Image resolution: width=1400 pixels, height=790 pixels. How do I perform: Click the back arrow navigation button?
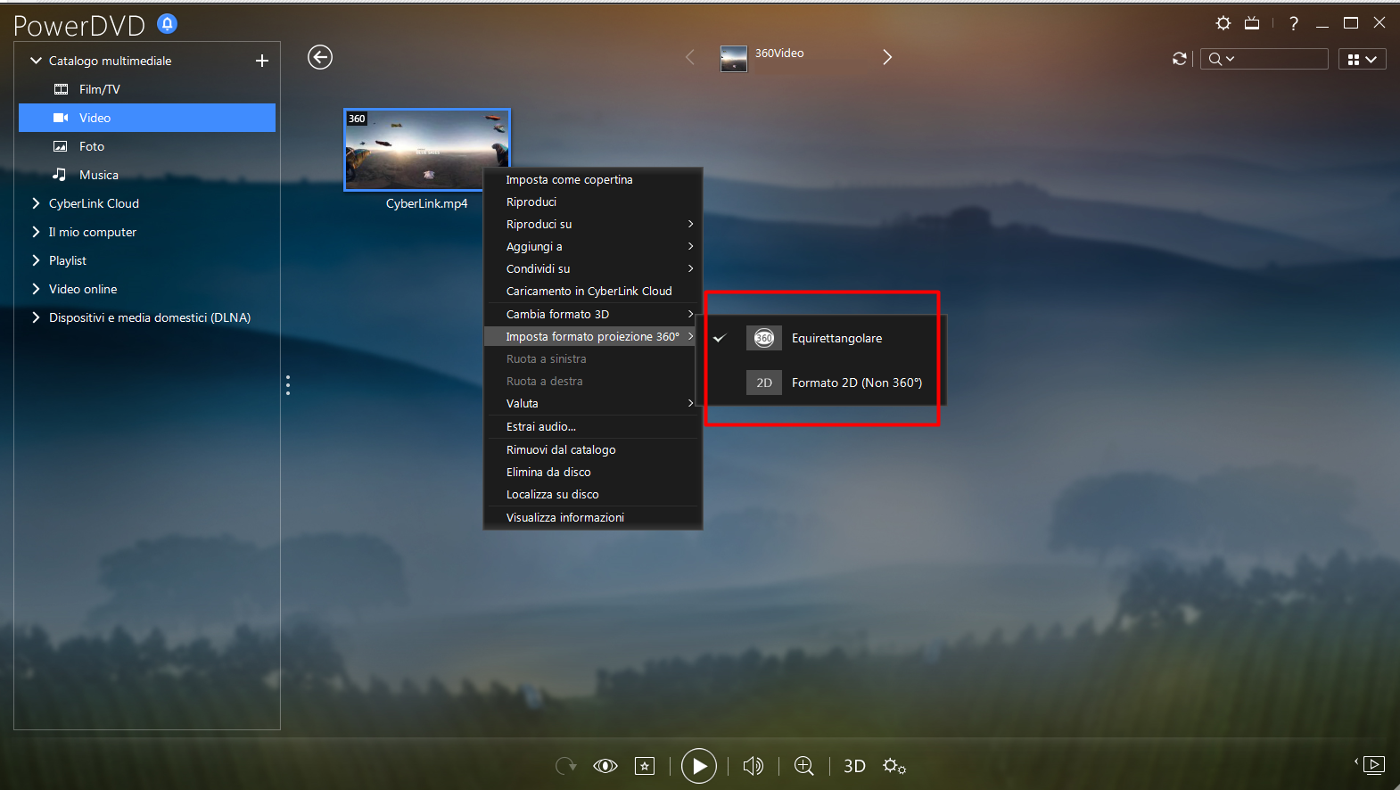[x=320, y=57]
